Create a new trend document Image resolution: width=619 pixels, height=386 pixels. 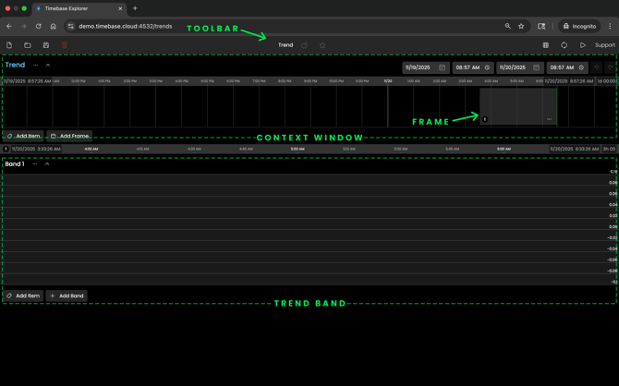[9, 45]
